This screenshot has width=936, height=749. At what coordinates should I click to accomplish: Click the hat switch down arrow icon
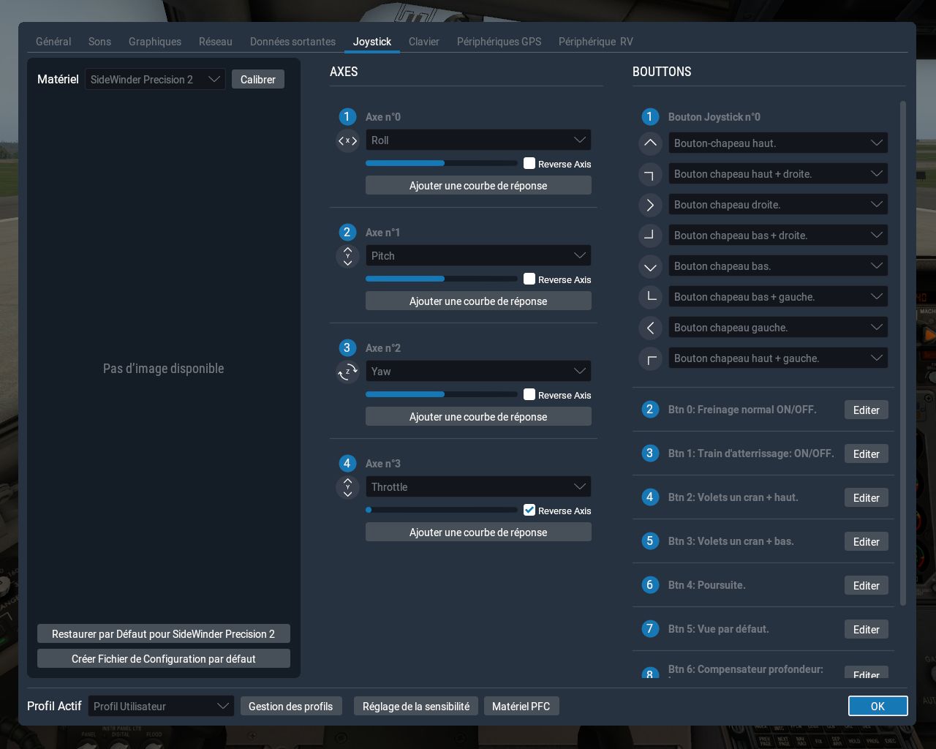650,266
